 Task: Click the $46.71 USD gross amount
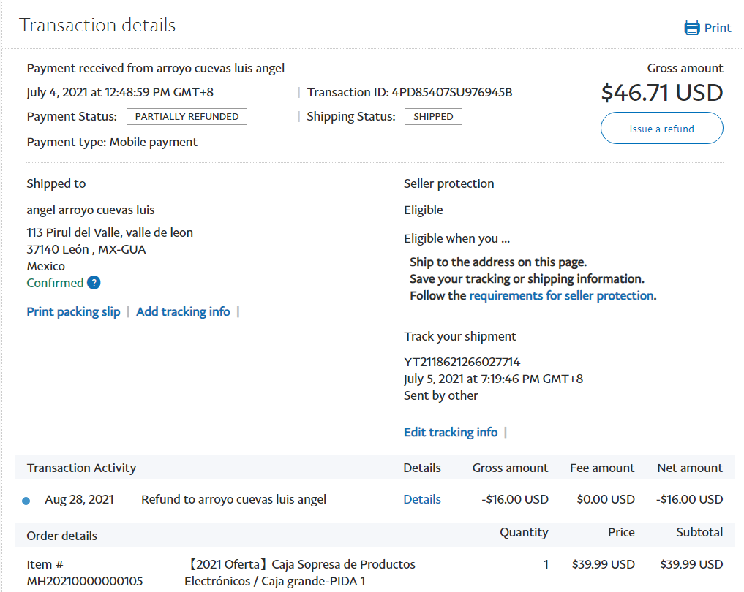point(661,93)
